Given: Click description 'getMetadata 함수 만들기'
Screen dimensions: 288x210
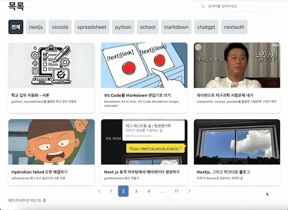Looking at the screenshot, I should (x=122, y=178).
